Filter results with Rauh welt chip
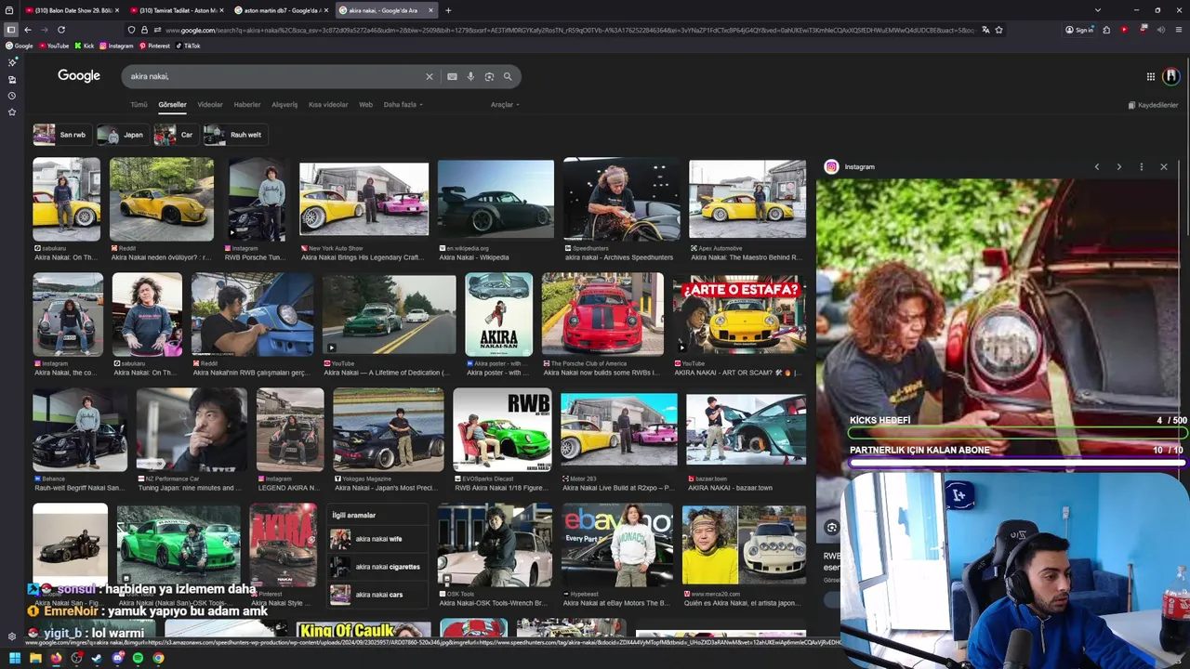 tap(234, 135)
